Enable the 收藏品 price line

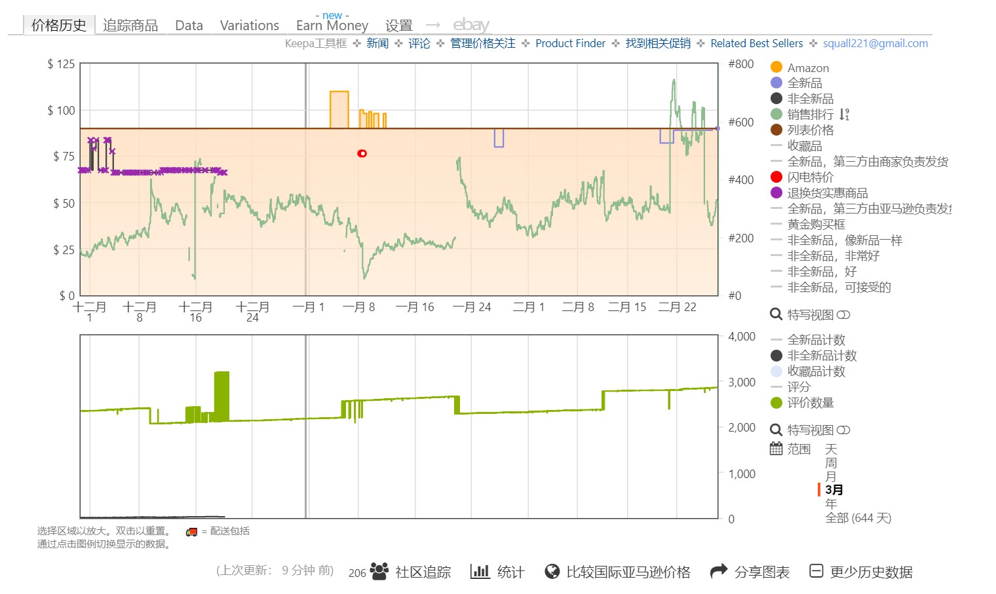tap(776, 146)
